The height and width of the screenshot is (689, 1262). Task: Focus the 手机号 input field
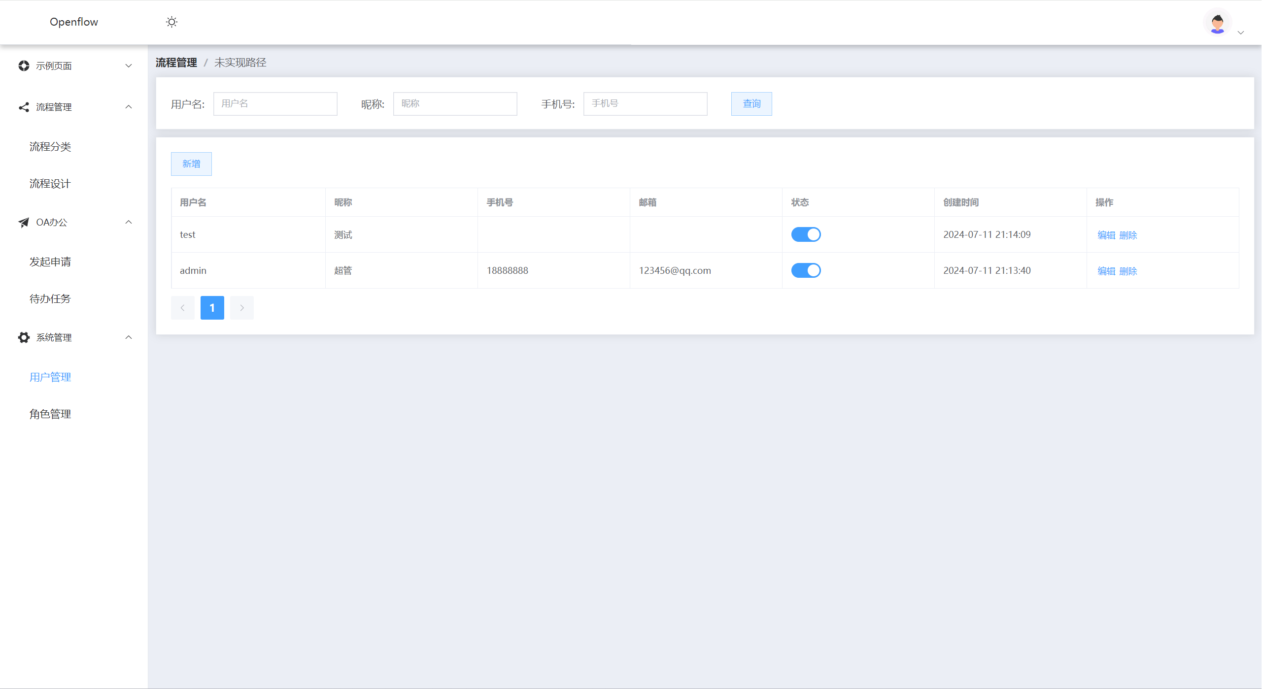pyautogui.click(x=645, y=104)
